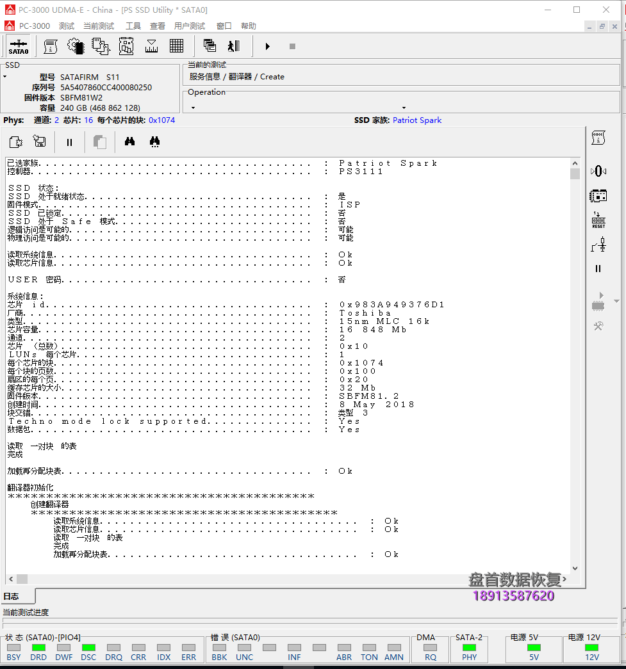Select the serial number 5A5407860CC400080250
The image size is (626, 669).
point(106,88)
